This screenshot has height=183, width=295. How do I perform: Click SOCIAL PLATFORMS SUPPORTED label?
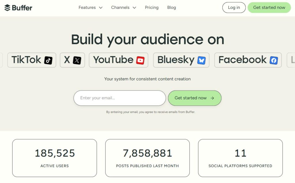(x=240, y=166)
